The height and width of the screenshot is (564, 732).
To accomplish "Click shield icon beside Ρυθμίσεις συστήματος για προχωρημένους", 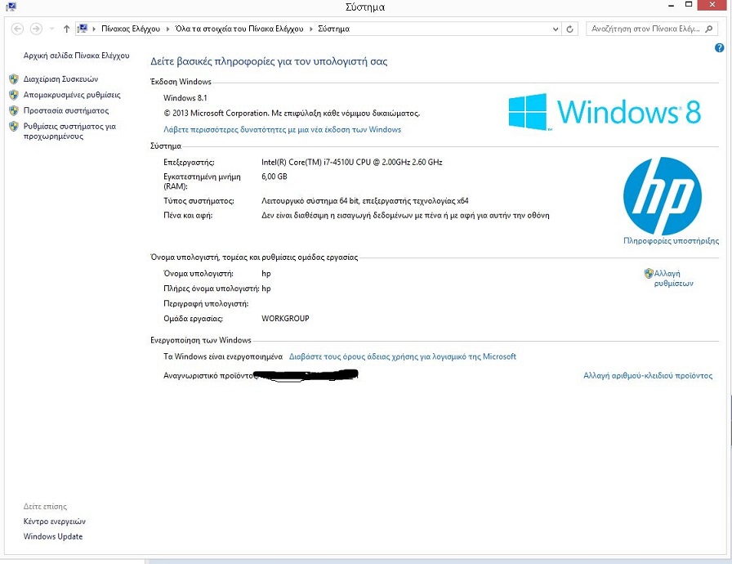I will tap(14, 126).
